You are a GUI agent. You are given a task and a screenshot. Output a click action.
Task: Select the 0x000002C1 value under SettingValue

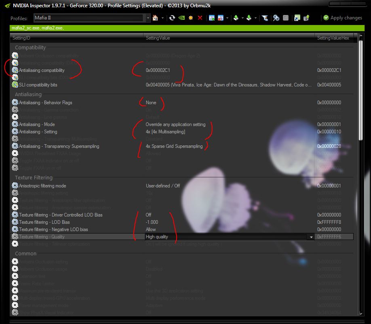tap(158, 70)
